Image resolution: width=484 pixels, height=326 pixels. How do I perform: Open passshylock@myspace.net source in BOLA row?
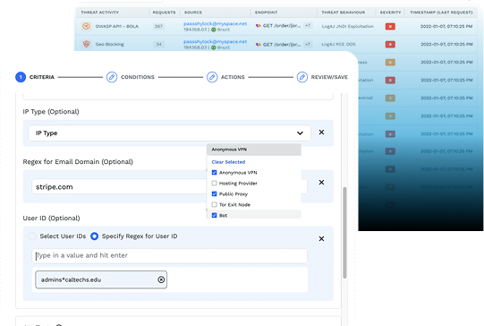215,23
